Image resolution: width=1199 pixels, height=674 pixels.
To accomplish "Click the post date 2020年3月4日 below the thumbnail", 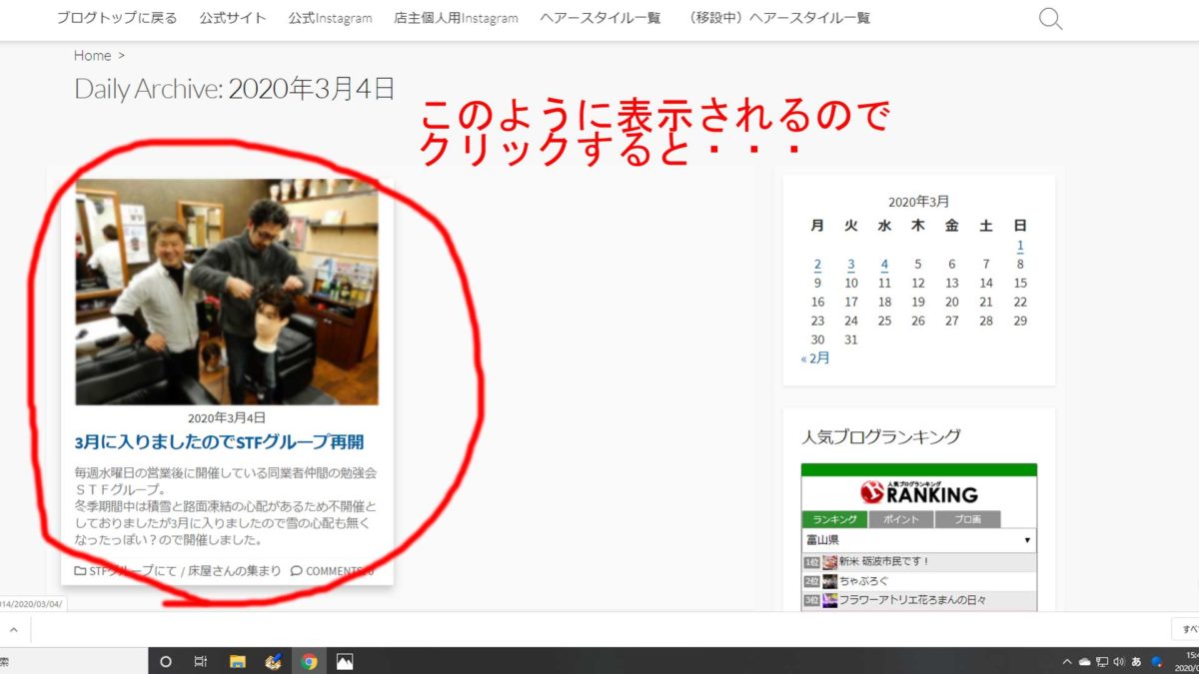I will 227,417.
